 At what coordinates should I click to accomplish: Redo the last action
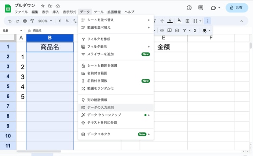pyautogui.click(x=17, y=21)
